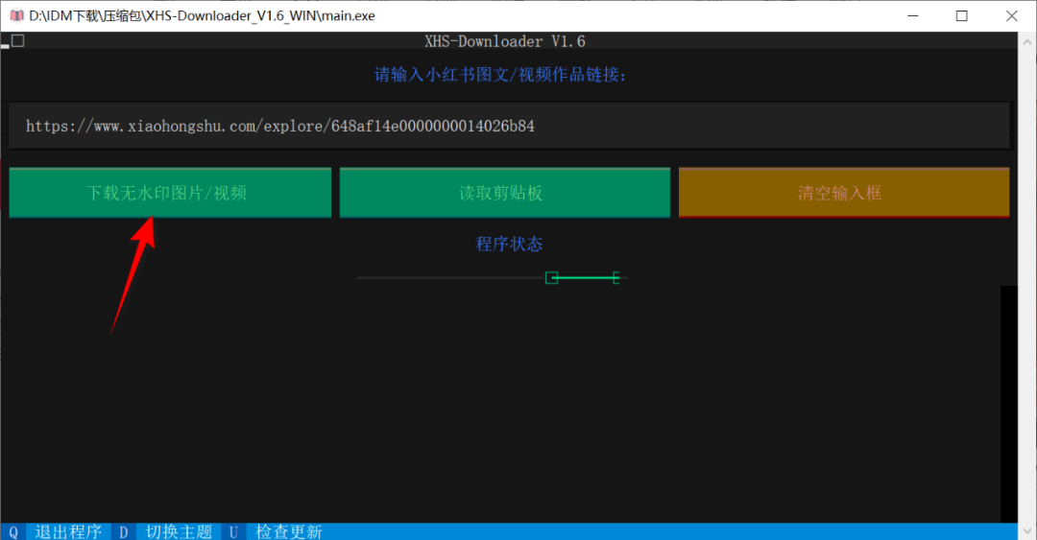The image size is (1037, 540).
Task: Click scroll-down arrow of window scrollbar
Action: [1027, 530]
